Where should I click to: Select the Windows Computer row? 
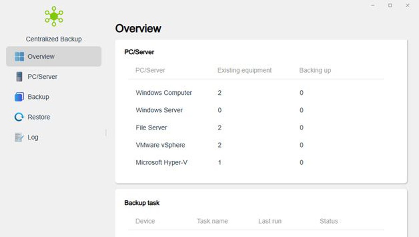pos(164,93)
